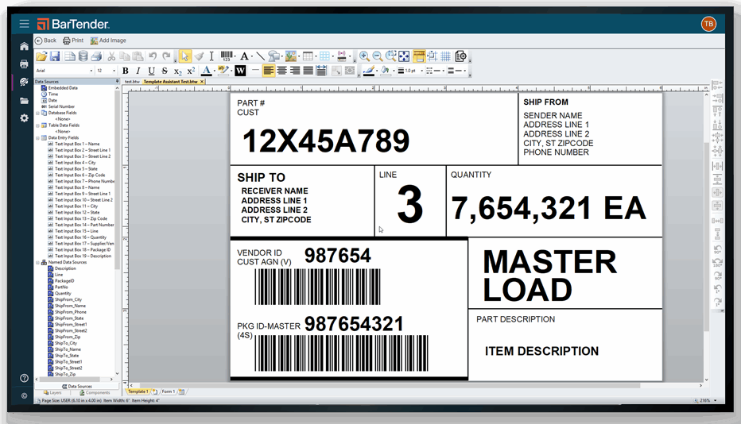The image size is (741, 424).
Task: Open the printer view in left sidebar
Action: (x=24, y=64)
